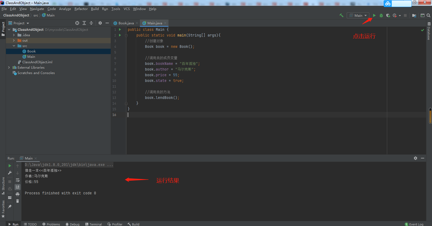Screen dimensions: 432x226
Task: Toggle scroll to end in Run console
Action: point(18,187)
